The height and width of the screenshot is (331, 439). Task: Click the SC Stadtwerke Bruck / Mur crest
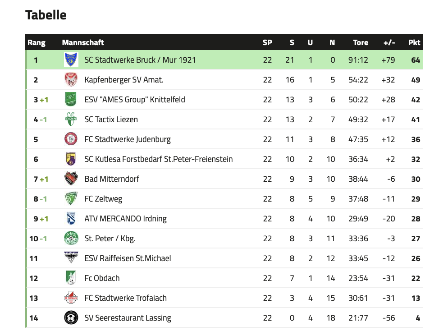(71, 60)
